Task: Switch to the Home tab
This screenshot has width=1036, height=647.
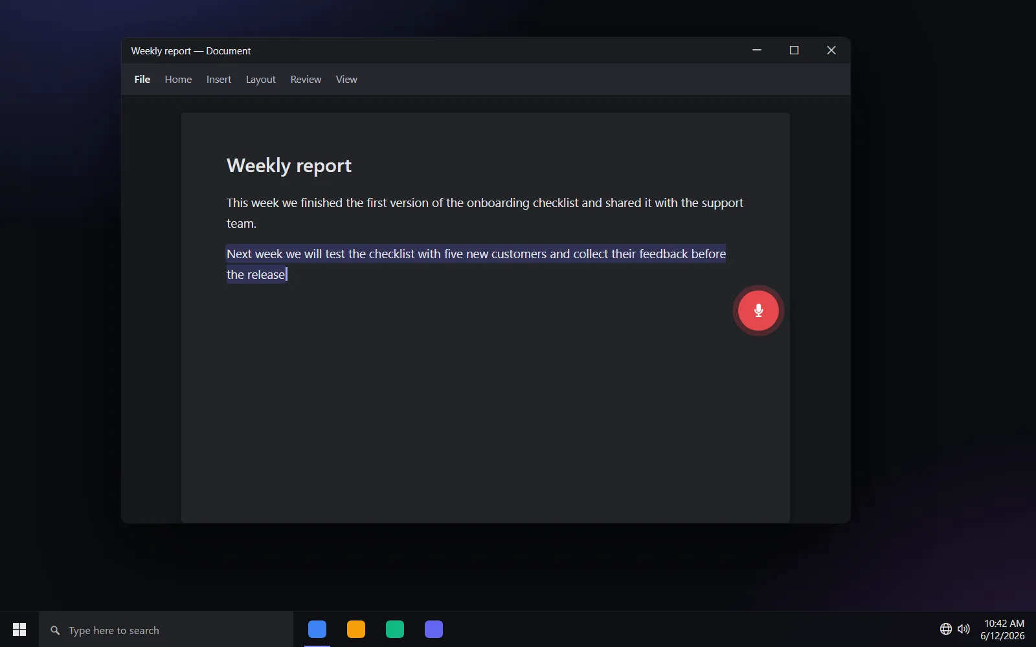Action: [x=178, y=79]
